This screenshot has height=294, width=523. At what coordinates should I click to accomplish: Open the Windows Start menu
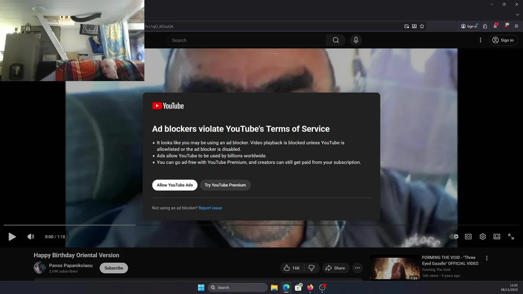tap(201, 287)
